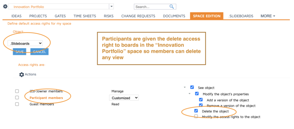
Task: Click into the Search field
Action: point(151,7)
